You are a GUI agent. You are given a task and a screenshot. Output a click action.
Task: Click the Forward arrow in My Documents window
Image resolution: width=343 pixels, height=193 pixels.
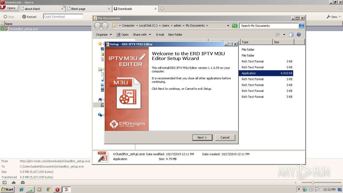[105, 26]
